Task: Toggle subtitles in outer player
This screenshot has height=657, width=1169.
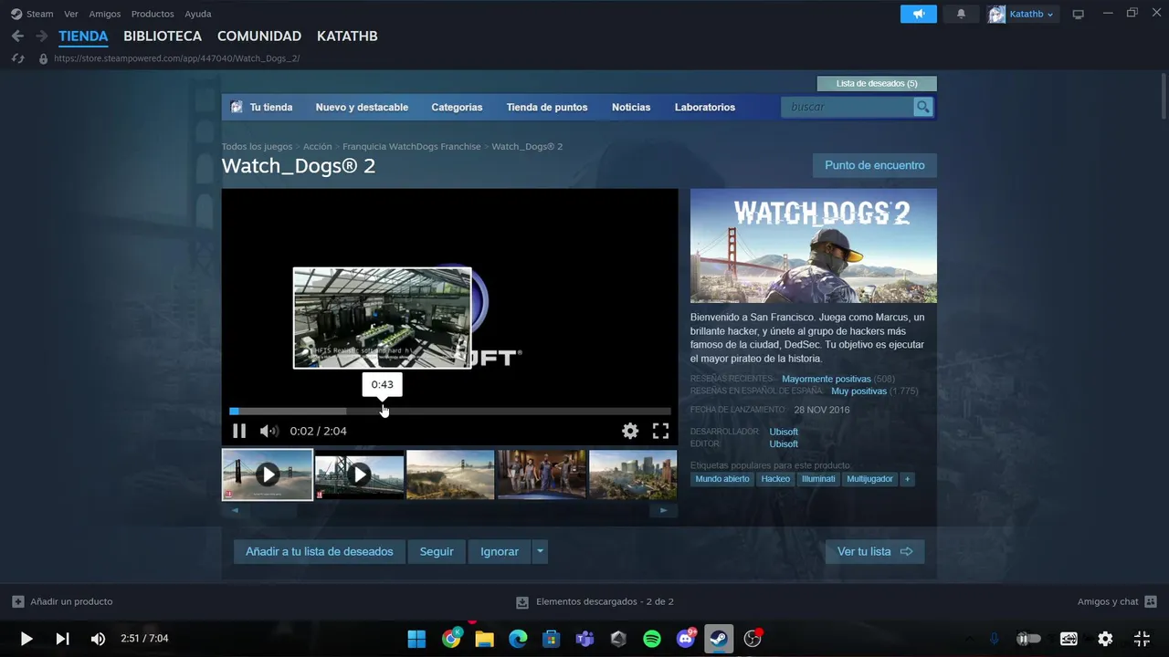Action: coord(1069,639)
